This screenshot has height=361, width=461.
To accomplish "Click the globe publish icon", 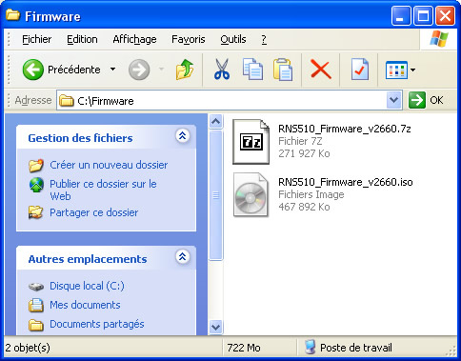I will coord(36,185).
